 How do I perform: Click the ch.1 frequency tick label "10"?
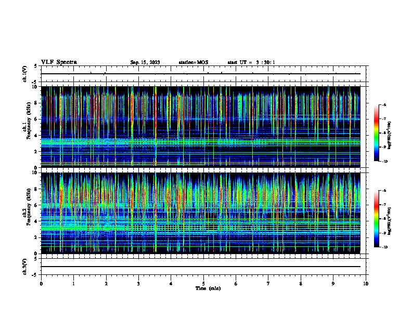click(x=36, y=87)
